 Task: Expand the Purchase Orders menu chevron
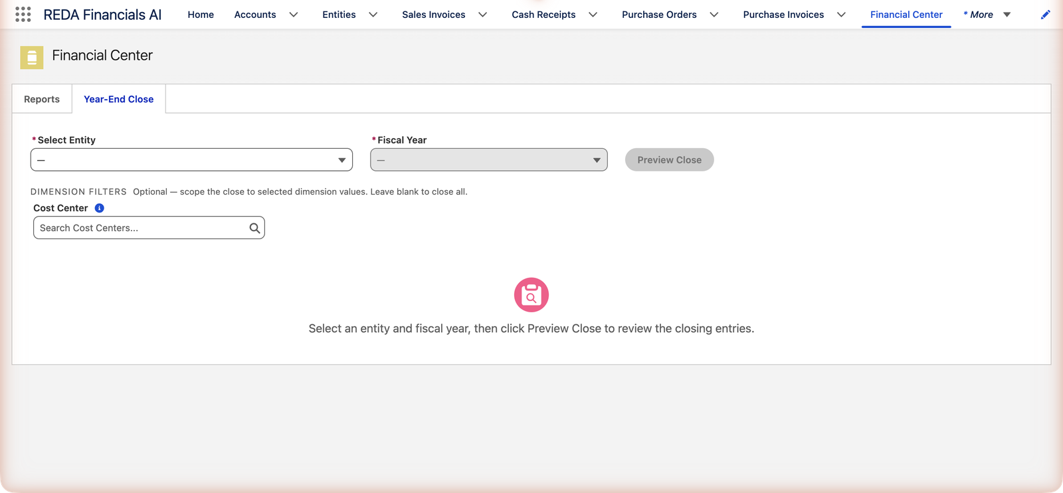click(714, 15)
